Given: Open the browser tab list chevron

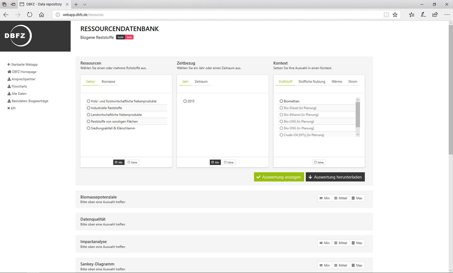Looking at the screenshot, I should [85, 4].
